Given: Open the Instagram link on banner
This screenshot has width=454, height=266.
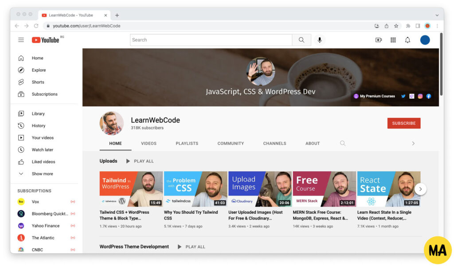Looking at the screenshot, I should click(x=420, y=96).
